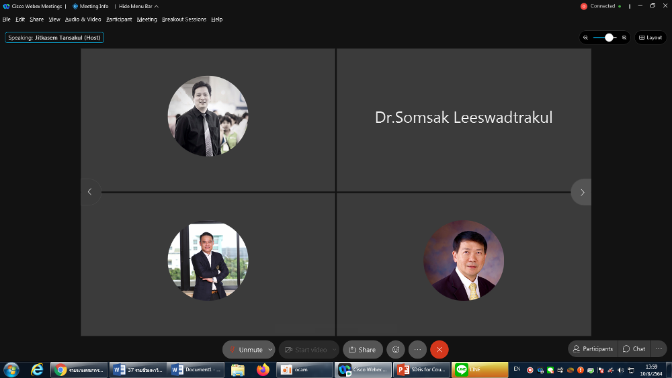Go to next page of participant videos
Screen dimensions: 672x378
[x=581, y=192]
